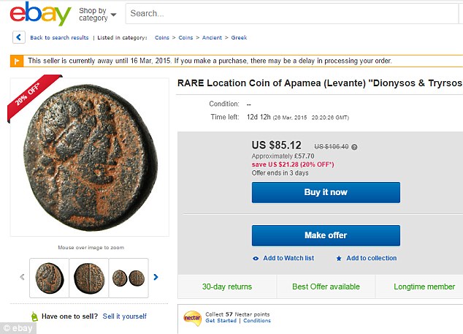Open the Shop by category dropdown
Screen dimensions: 463x334
[x=97, y=15]
